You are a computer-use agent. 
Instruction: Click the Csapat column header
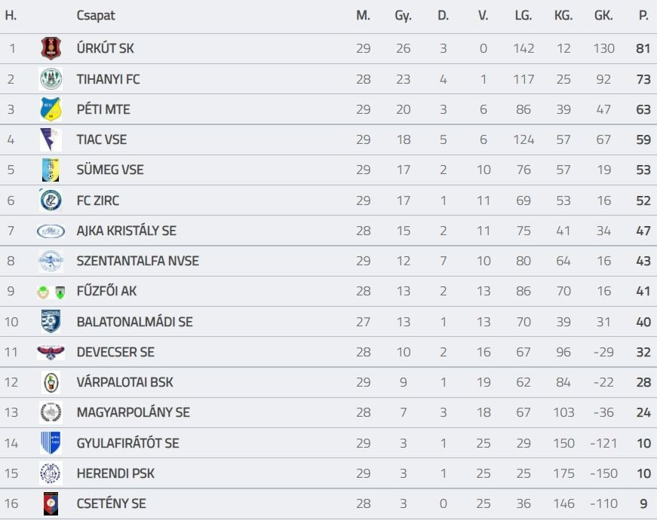point(96,15)
